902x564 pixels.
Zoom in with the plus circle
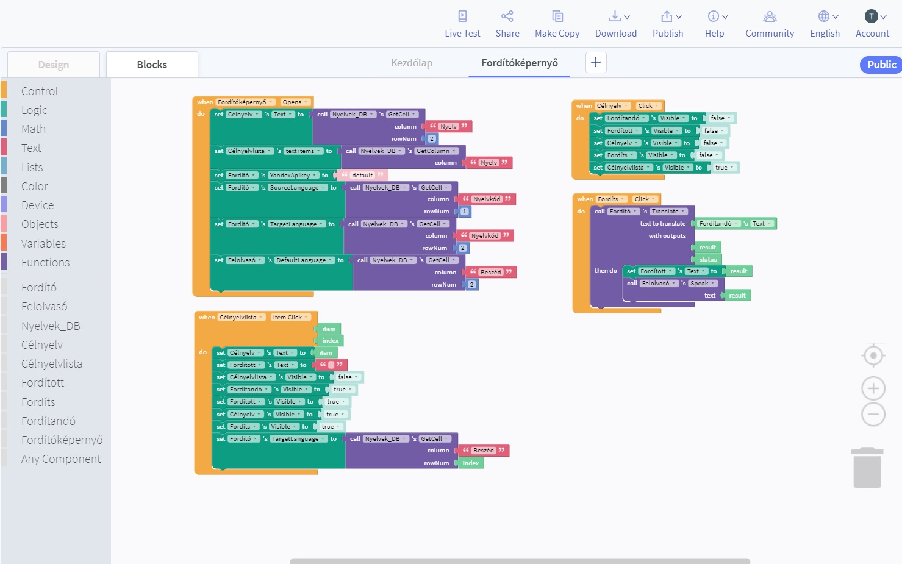(x=873, y=388)
